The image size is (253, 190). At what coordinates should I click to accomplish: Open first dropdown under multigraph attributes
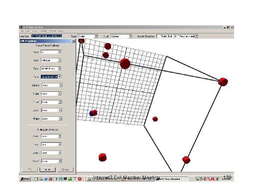coord(51,136)
